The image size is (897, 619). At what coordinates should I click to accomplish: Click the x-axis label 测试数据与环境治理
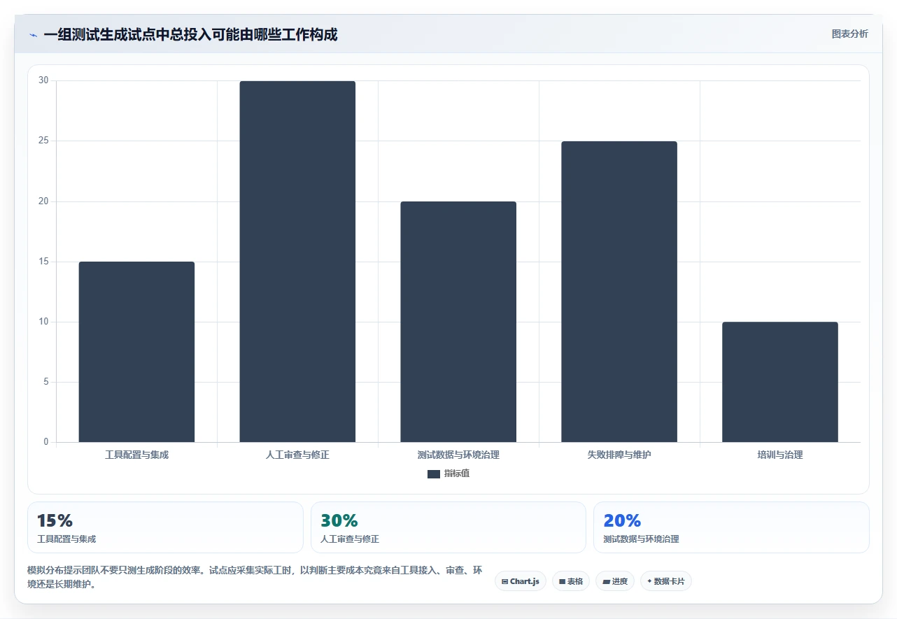coord(458,455)
